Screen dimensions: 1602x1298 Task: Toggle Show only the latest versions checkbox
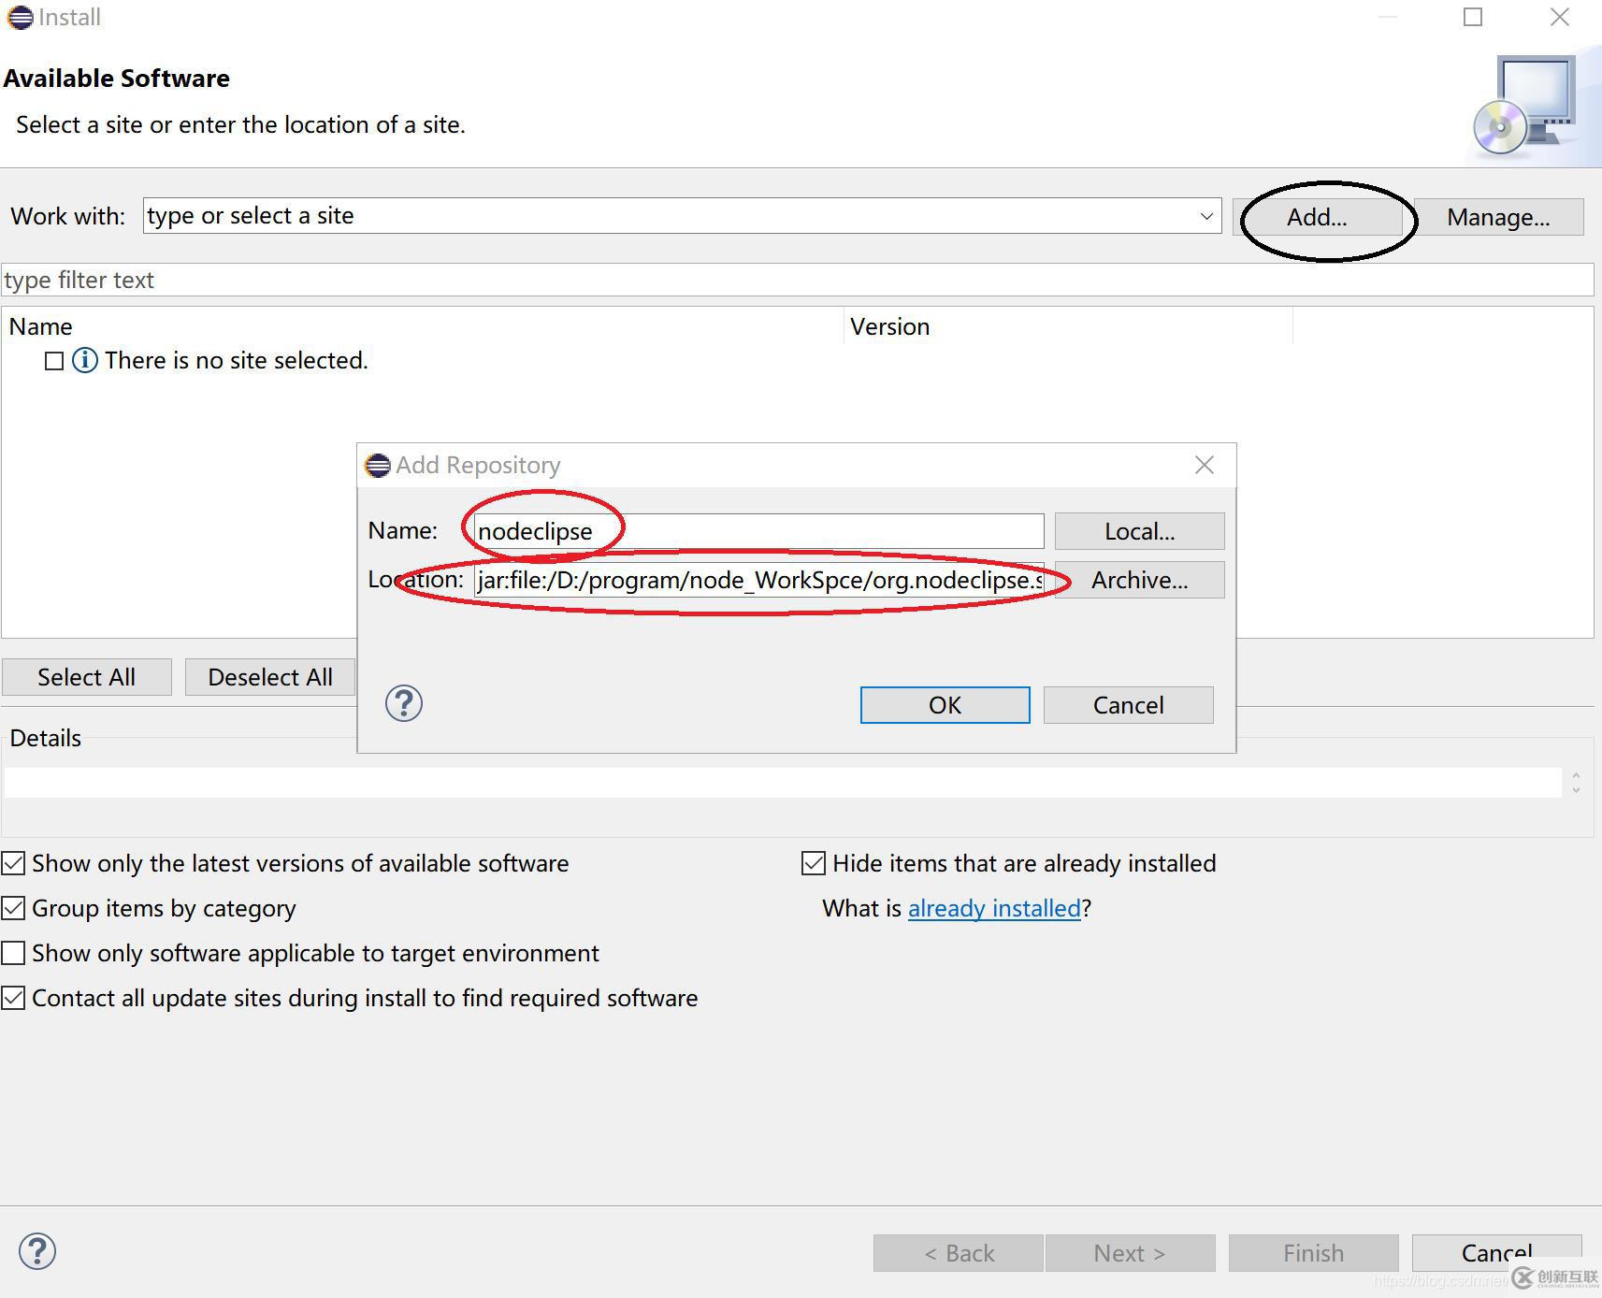(13, 863)
